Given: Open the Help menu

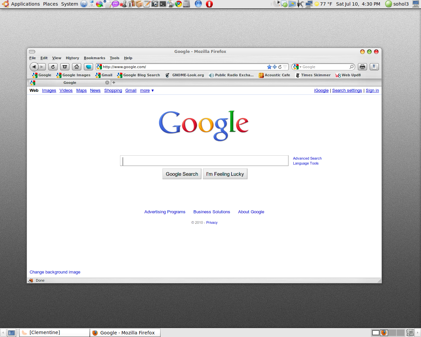Looking at the screenshot, I should pos(128,58).
